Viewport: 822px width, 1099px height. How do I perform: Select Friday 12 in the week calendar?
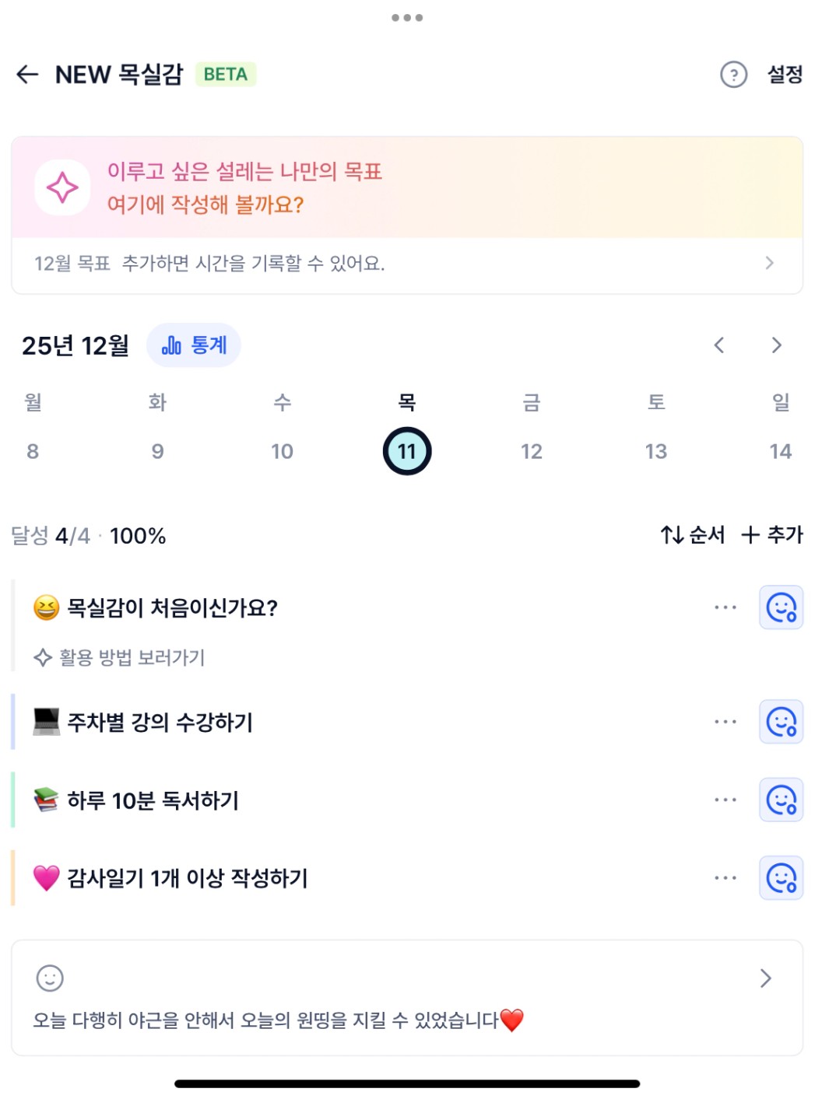[532, 451]
